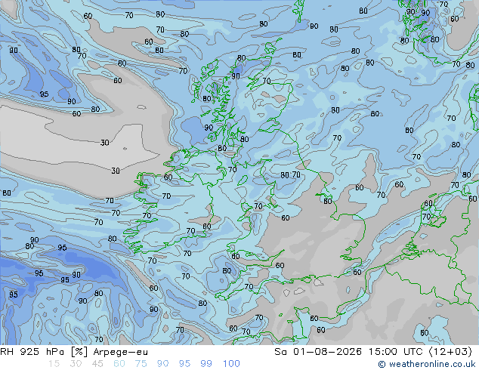Click the legend value '30' in the bottom scale
This screenshot has height=370, width=479.
[76, 364]
